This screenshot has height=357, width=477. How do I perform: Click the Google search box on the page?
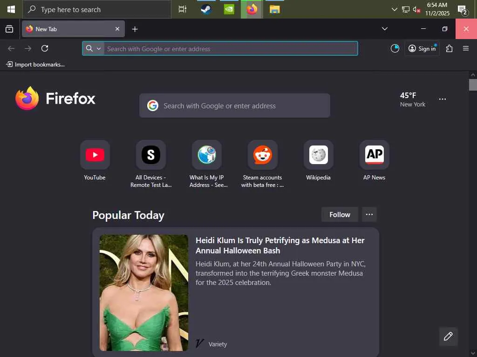tap(235, 106)
